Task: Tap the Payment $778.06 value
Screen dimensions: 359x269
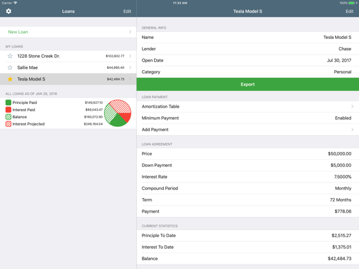Action: [x=343, y=211]
